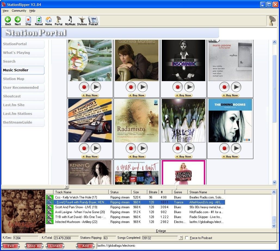
Task: Click the Back navigation icon
Action: 8,19
